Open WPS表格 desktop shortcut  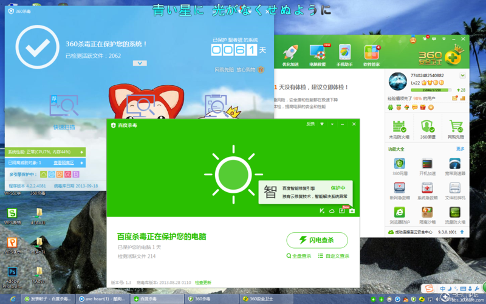tap(12, 216)
